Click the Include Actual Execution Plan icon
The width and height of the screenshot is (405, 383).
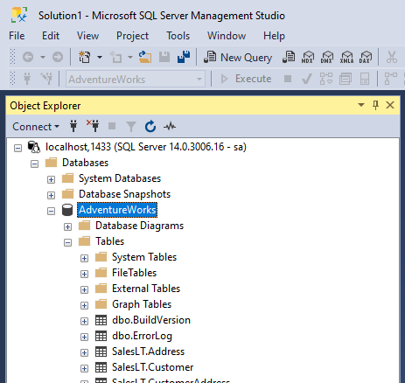click(390, 79)
